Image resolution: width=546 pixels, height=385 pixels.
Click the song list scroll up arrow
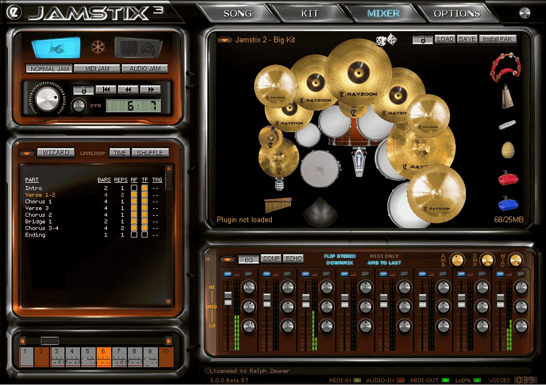pyautogui.click(x=168, y=169)
